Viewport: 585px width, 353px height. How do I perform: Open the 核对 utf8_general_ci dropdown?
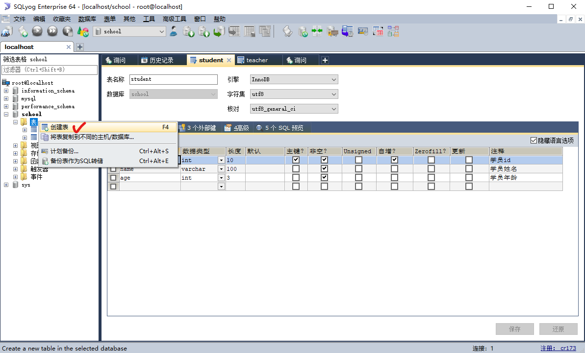[334, 109]
